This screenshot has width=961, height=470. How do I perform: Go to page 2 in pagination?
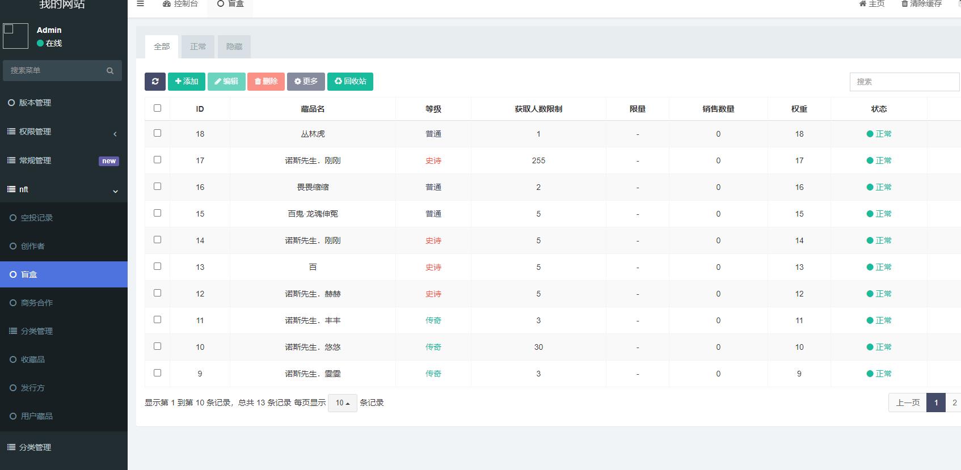click(954, 403)
